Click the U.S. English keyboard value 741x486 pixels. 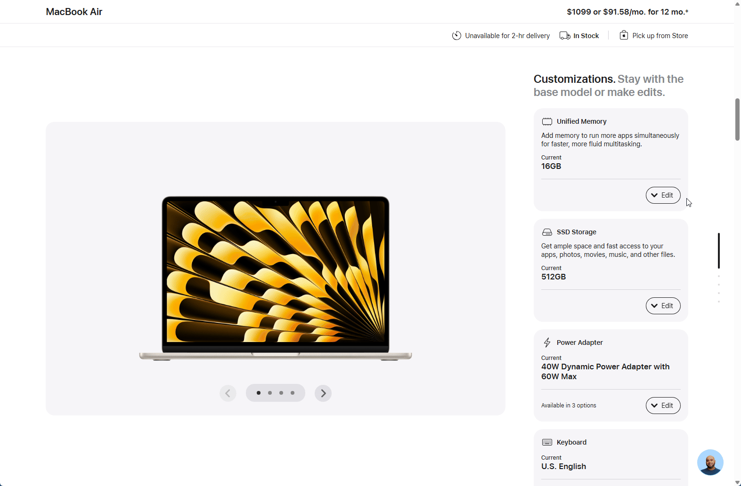563,466
